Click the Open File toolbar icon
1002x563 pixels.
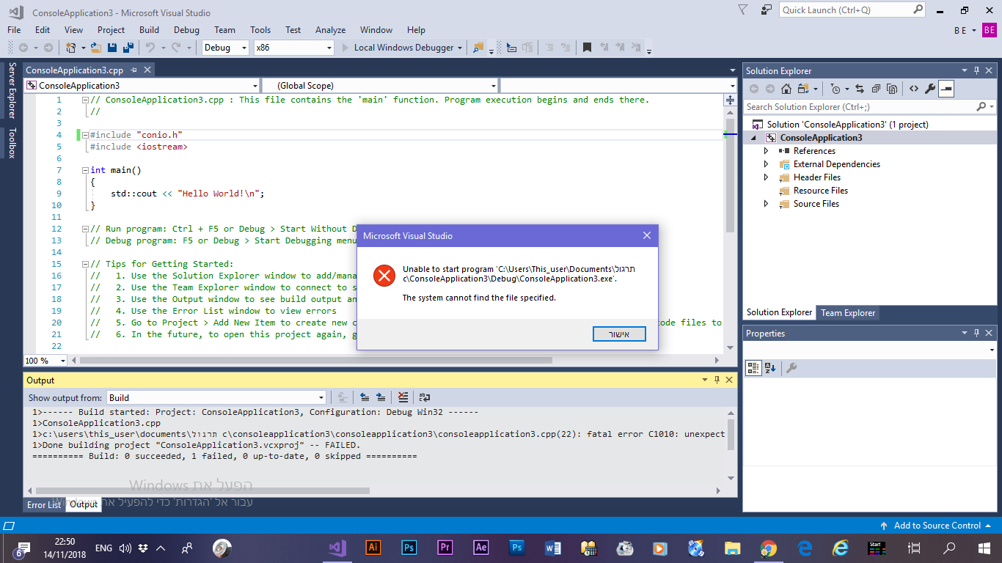pyautogui.click(x=95, y=48)
